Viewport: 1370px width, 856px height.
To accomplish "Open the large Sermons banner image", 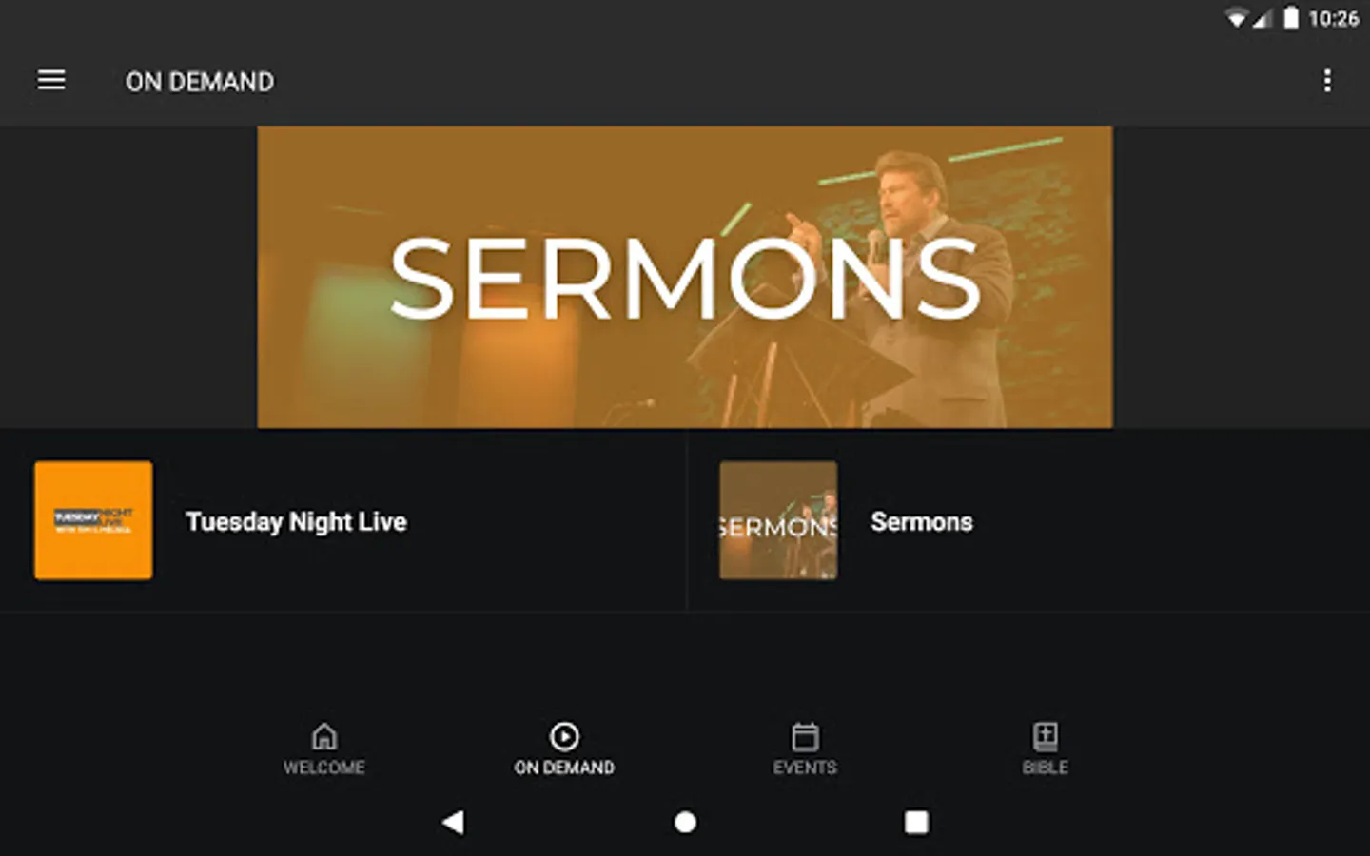I will tap(685, 277).
